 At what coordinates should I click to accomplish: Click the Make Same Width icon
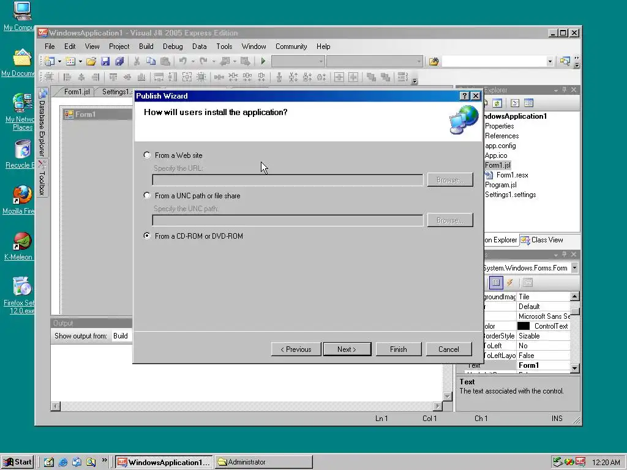pos(159,76)
